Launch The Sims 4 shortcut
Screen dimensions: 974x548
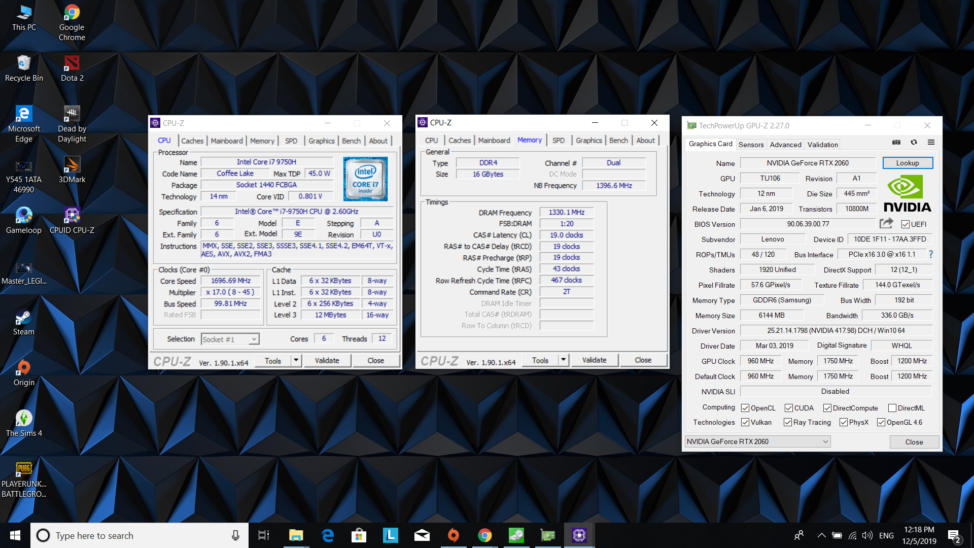24,424
